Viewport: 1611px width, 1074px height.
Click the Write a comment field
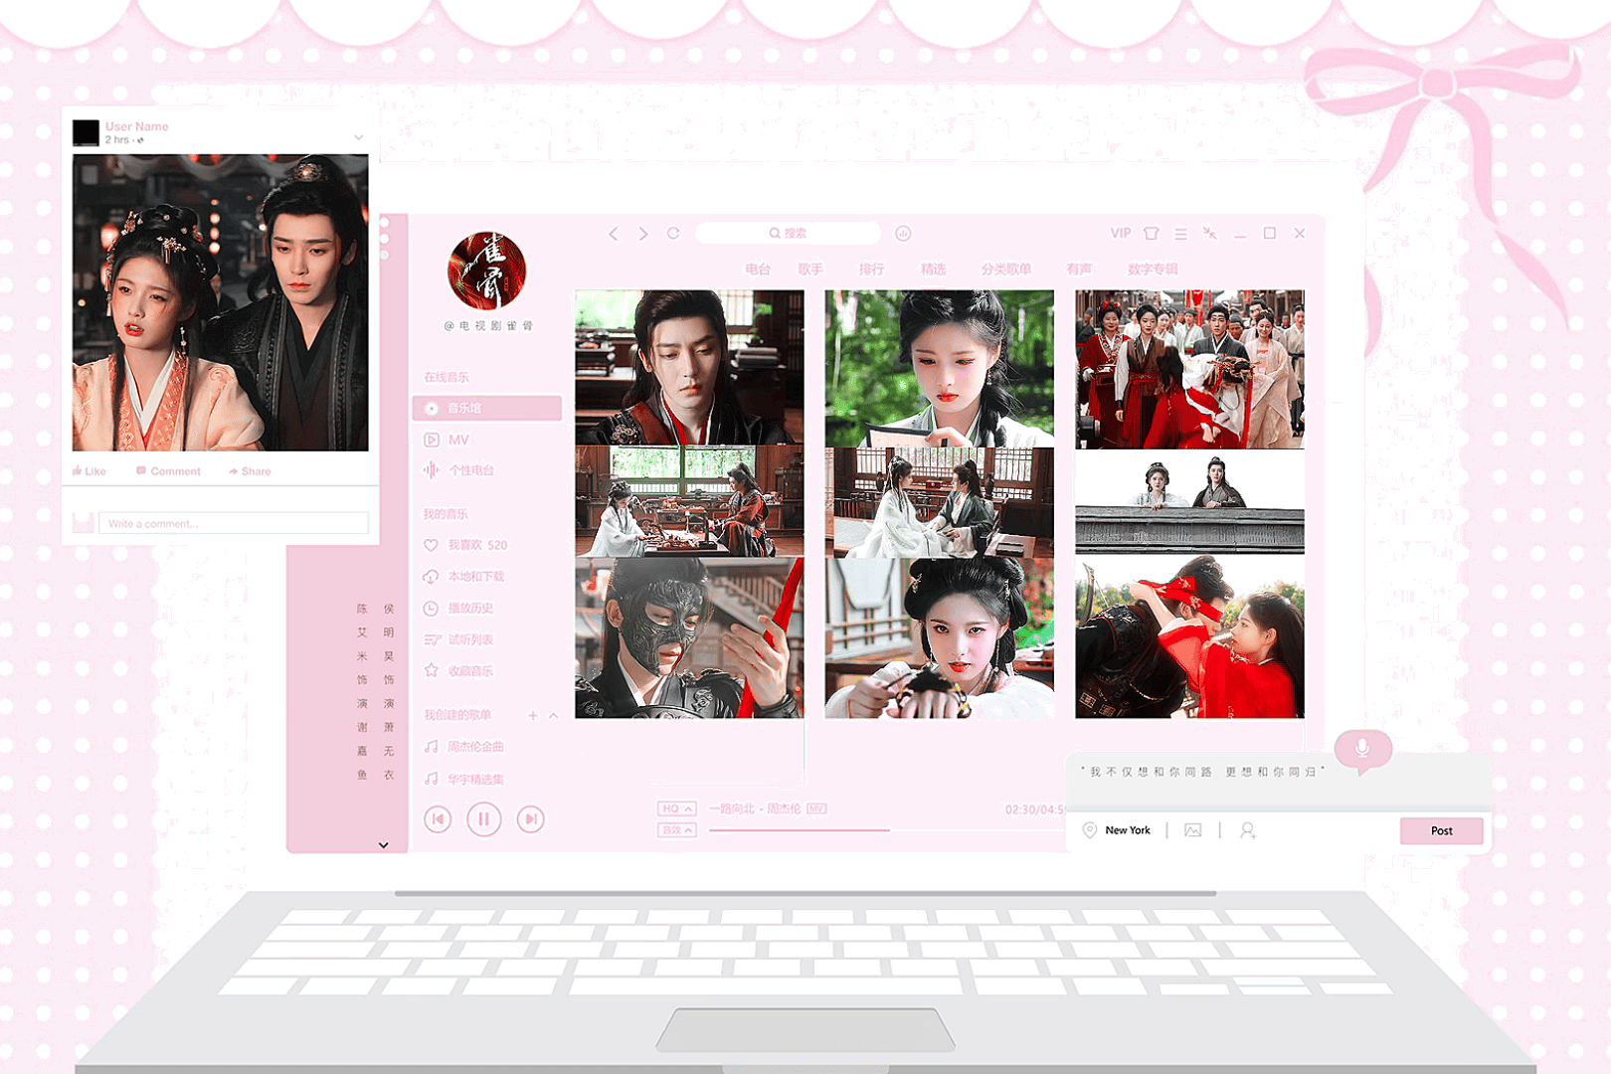coord(234,523)
